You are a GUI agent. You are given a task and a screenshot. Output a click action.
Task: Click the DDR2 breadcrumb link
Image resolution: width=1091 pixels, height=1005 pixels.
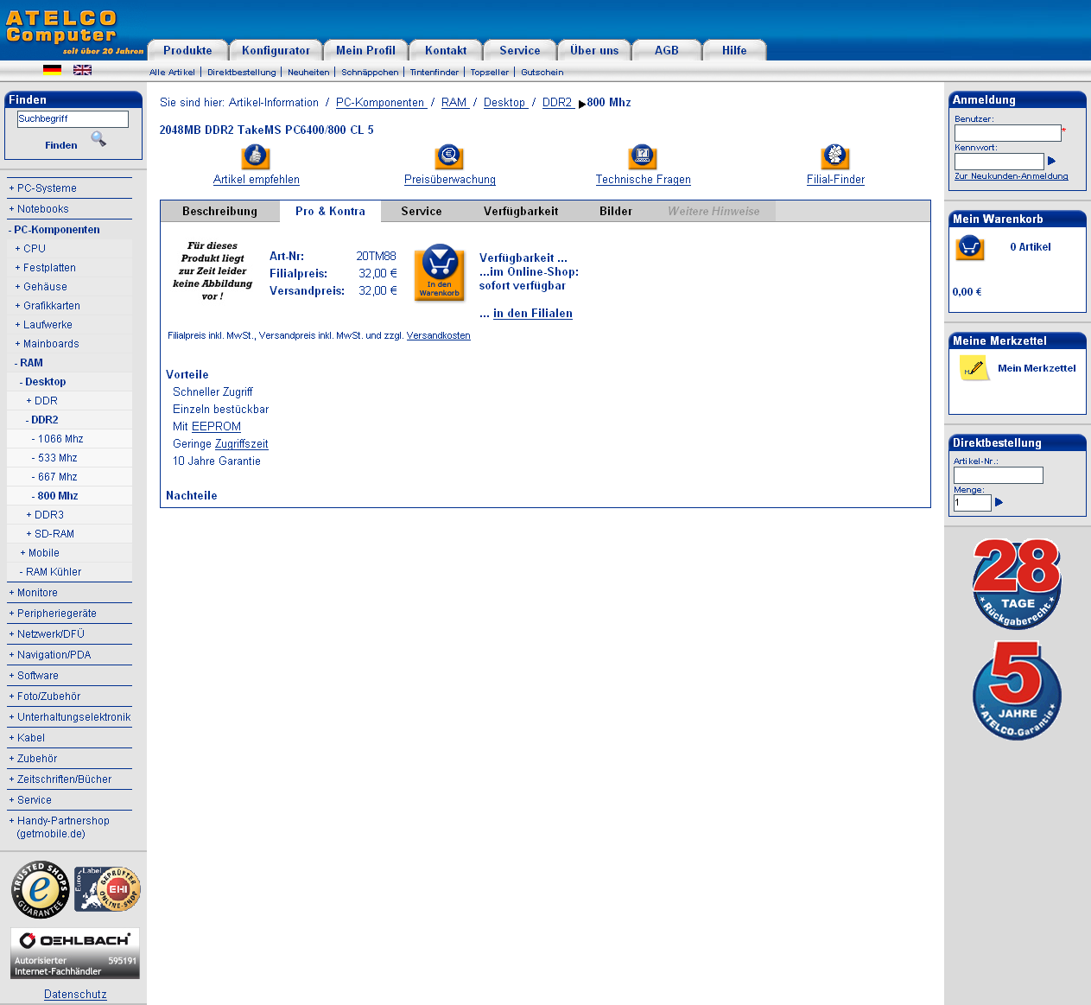[557, 103]
